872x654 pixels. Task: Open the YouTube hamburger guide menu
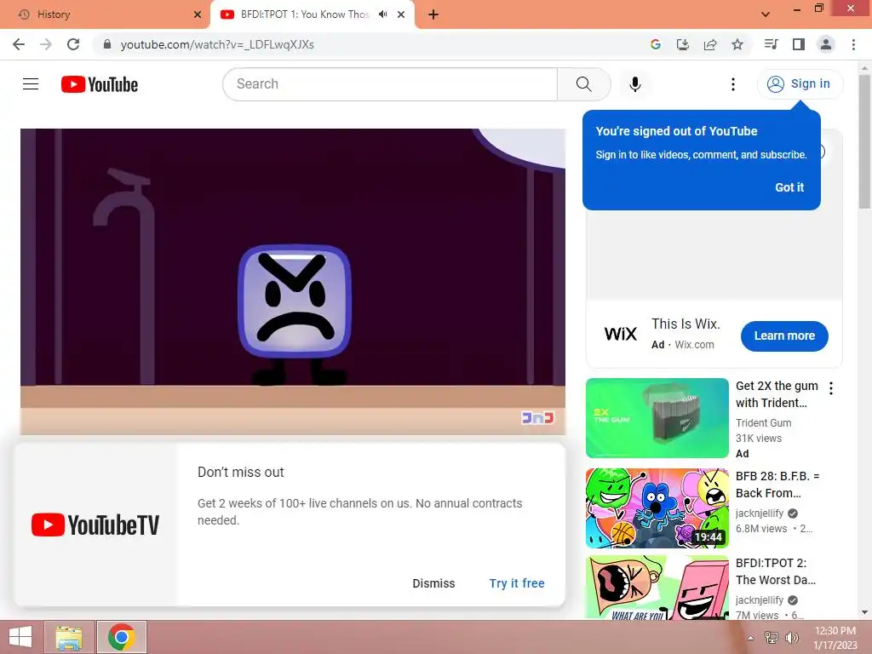31,84
